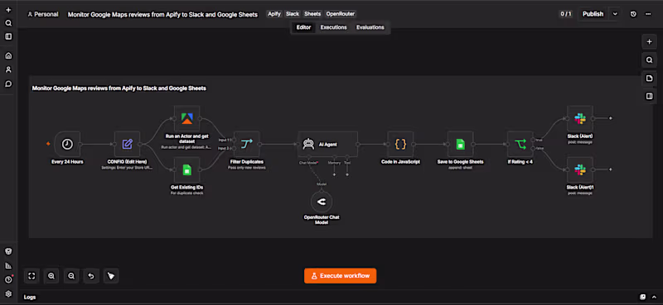663x305 pixels.
Task: Click plus after Slack (Alert)1 output
Action: tap(610, 169)
